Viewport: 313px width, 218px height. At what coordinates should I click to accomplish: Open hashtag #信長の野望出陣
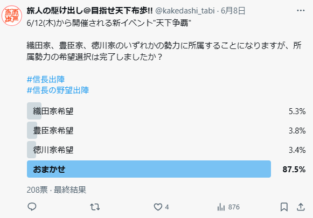click(58, 90)
